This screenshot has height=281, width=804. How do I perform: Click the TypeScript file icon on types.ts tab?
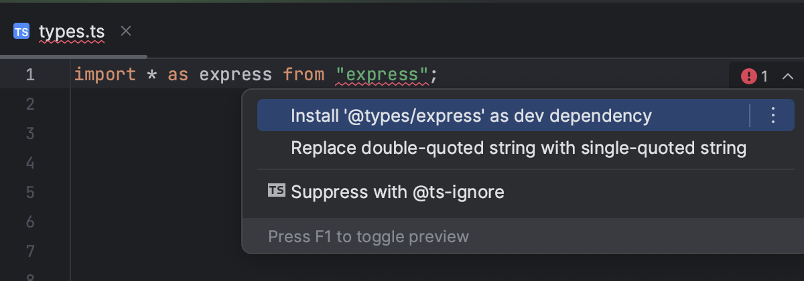click(x=21, y=31)
